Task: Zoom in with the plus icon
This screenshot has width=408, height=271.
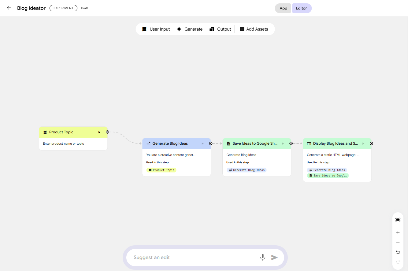Action: 398,232
